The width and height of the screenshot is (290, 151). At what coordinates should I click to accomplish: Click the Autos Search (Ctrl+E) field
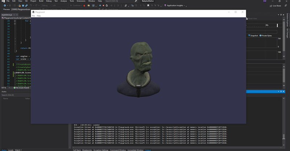tap(16, 95)
